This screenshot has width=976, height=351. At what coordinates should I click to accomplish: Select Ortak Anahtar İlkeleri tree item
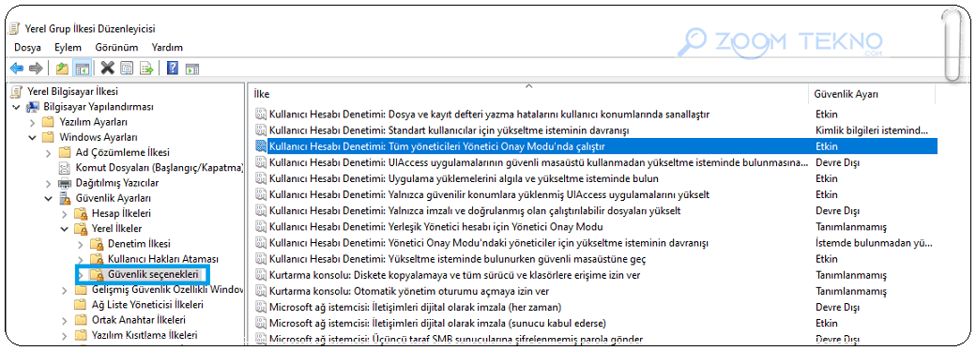point(138,321)
